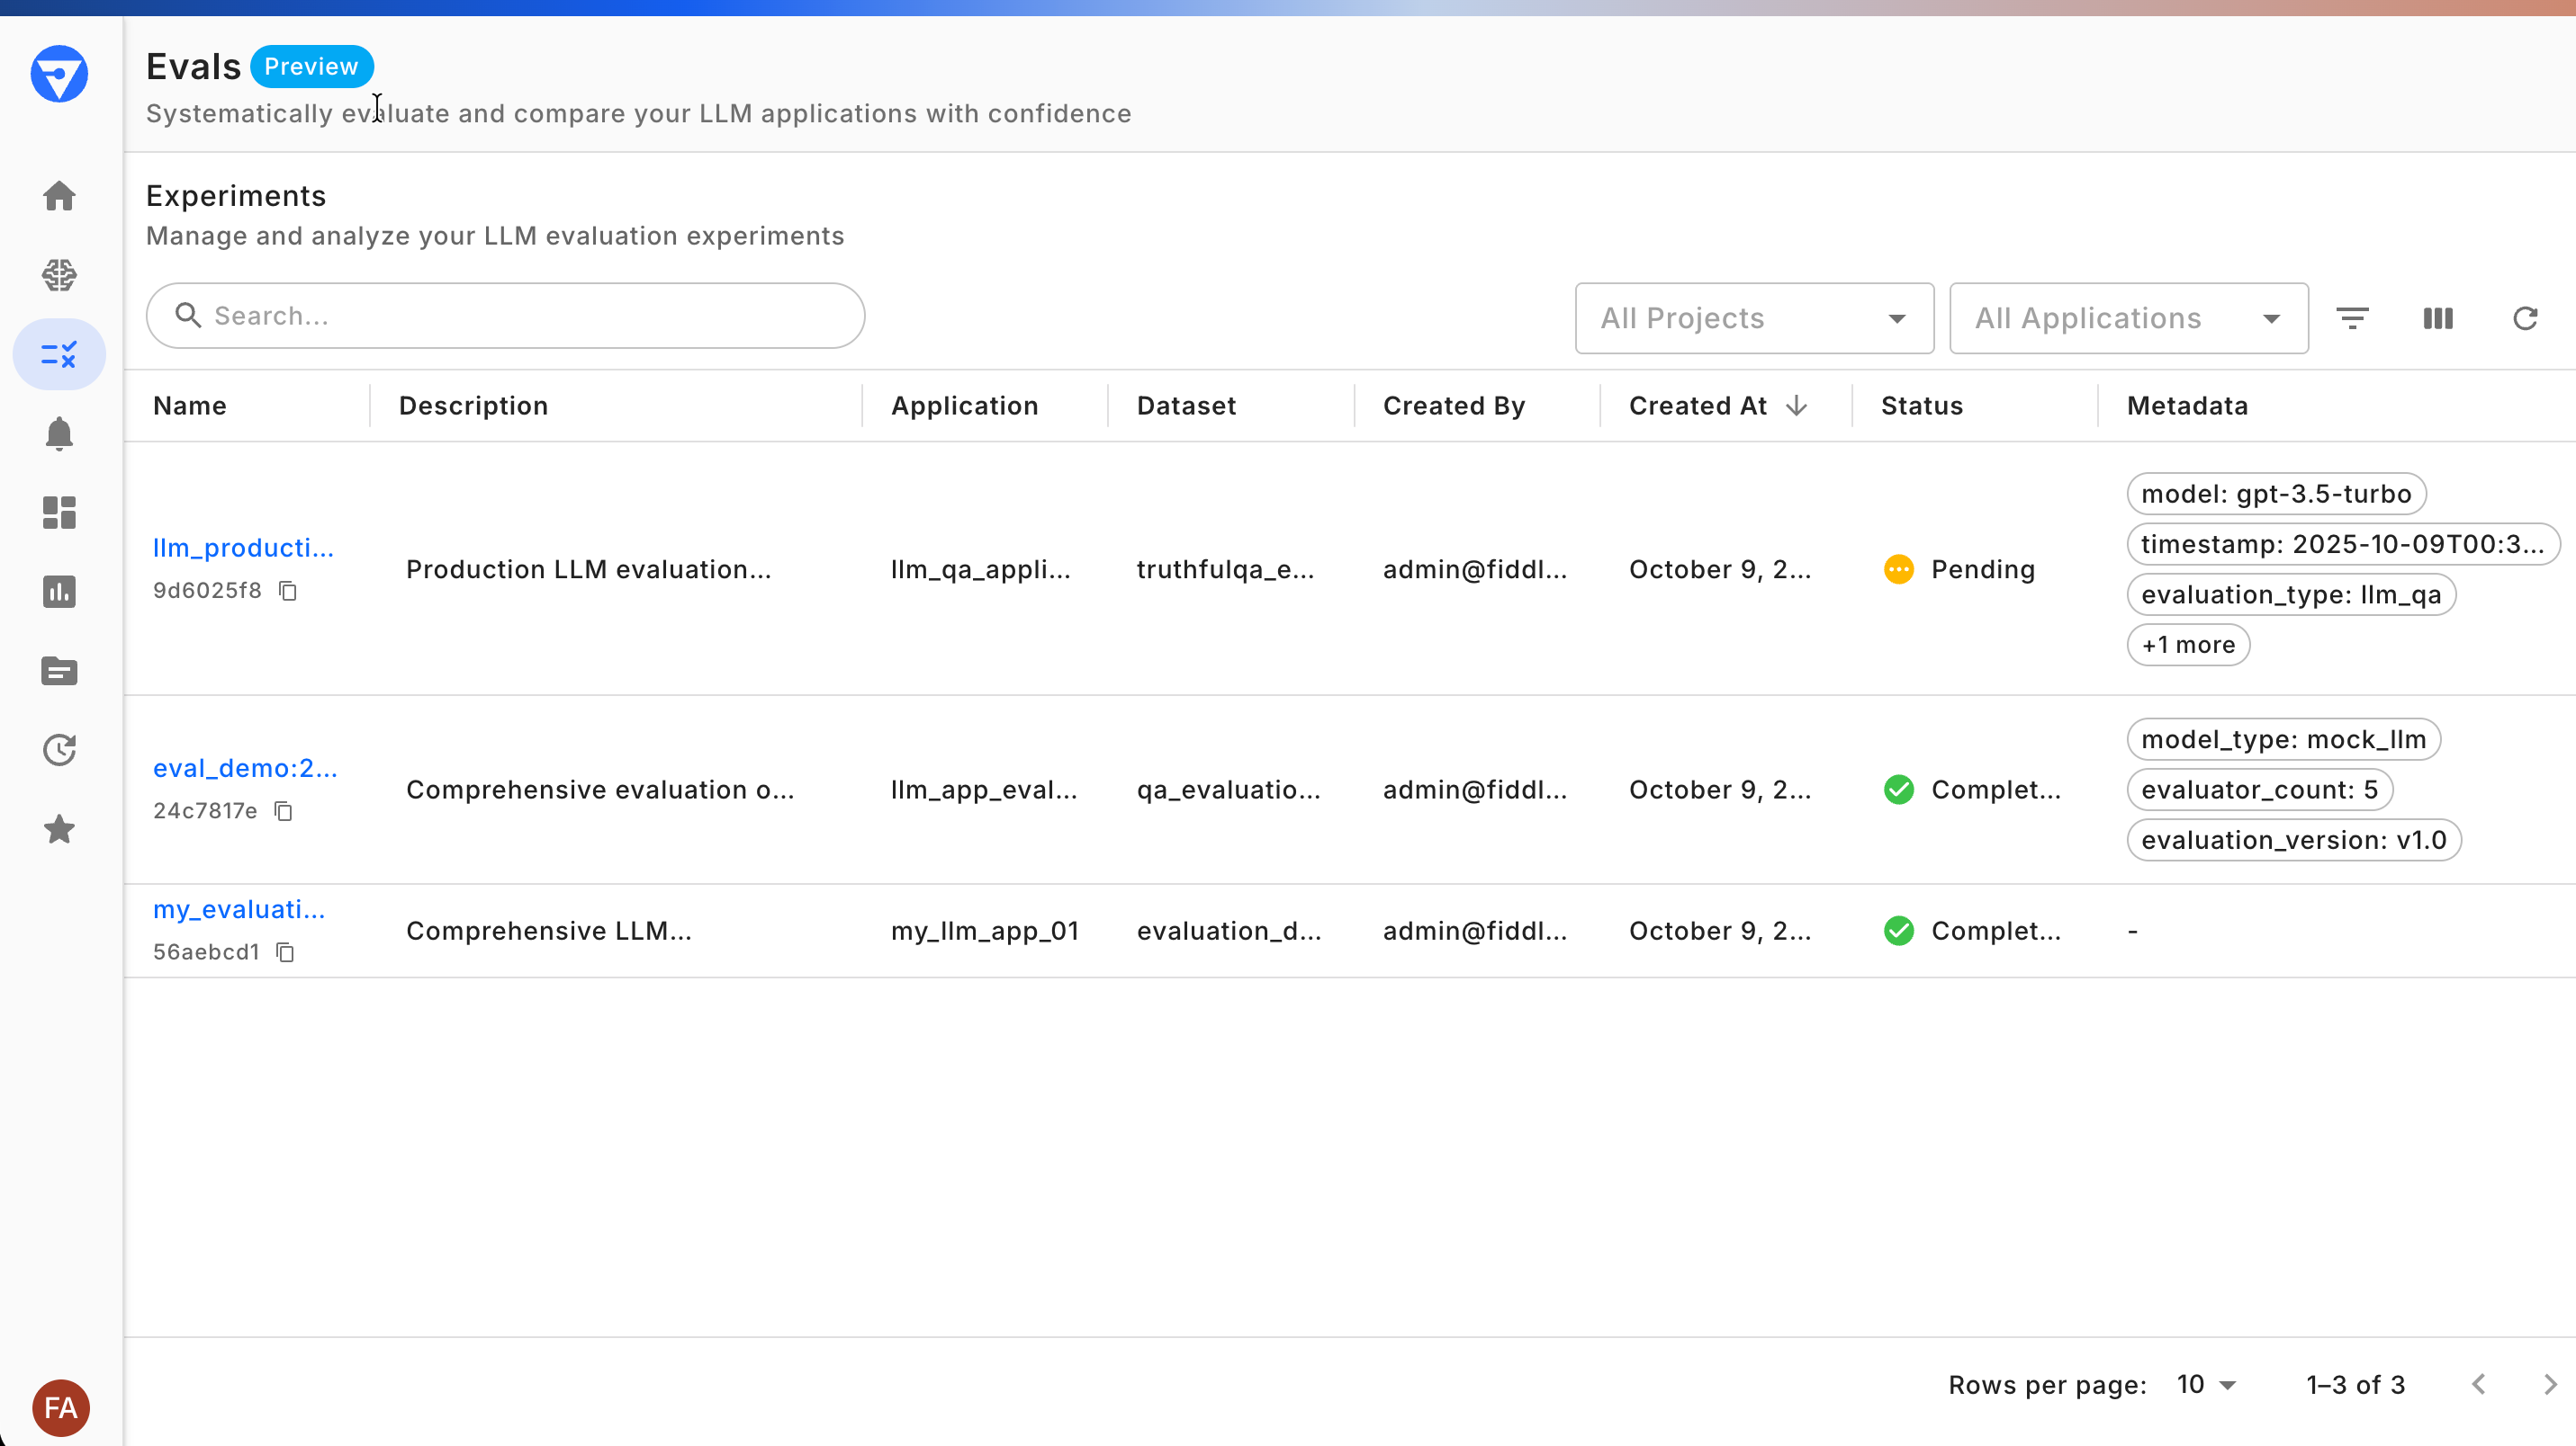Sort by the Created At column arrow
The width and height of the screenshot is (2576, 1446).
(x=1796, y=406)
